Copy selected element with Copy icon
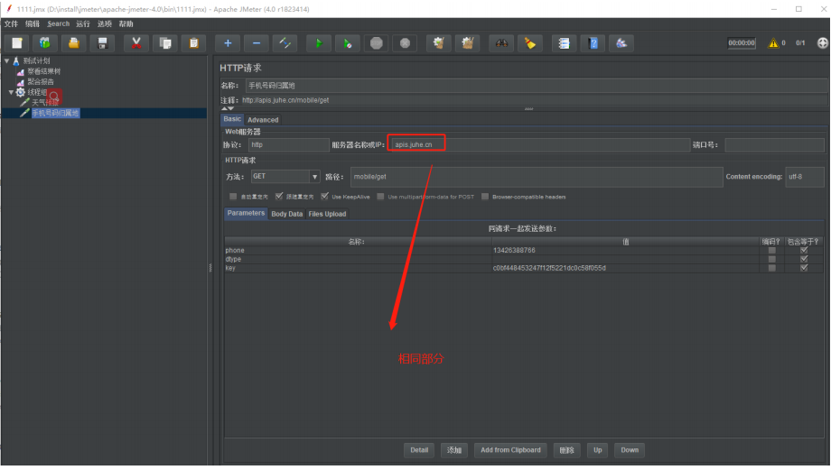 [x=164, y=43]
